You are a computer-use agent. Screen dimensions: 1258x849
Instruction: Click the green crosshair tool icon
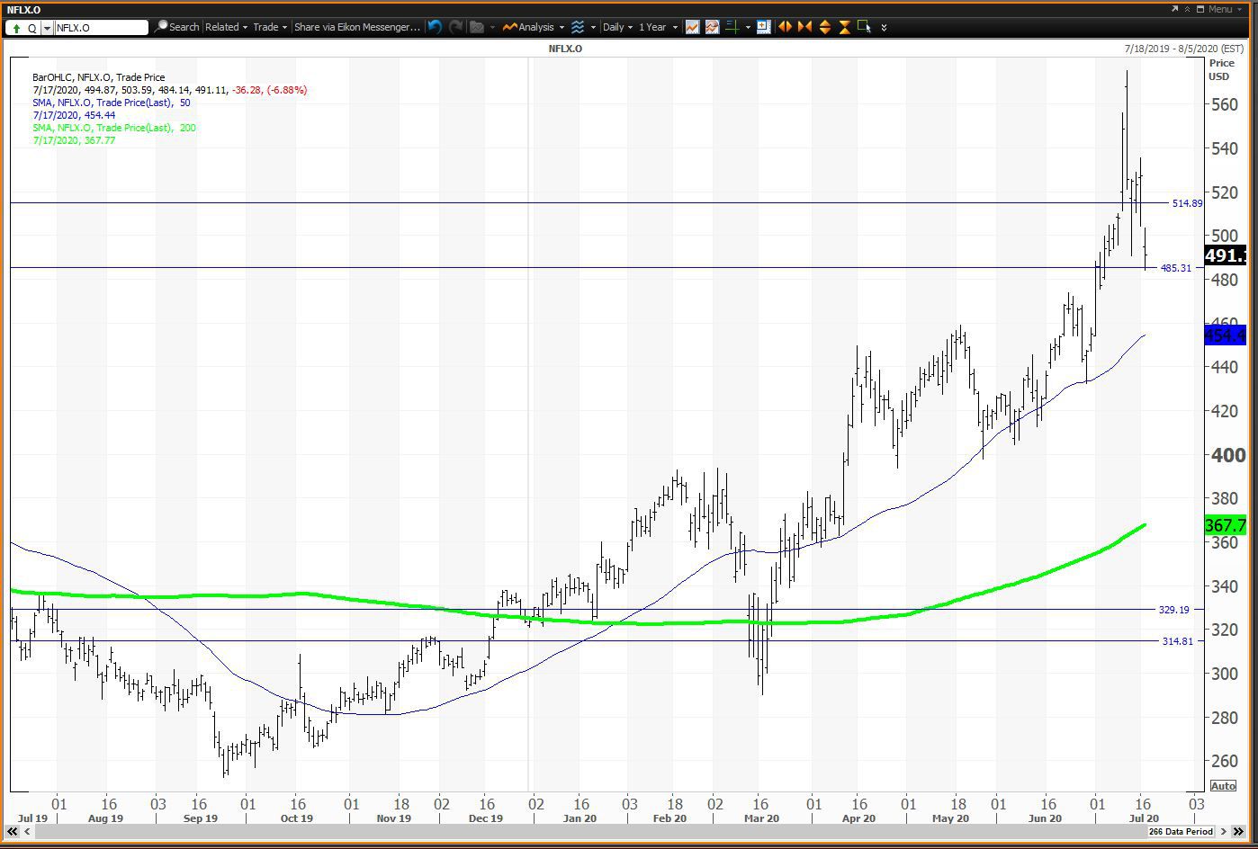coord(732,27)
